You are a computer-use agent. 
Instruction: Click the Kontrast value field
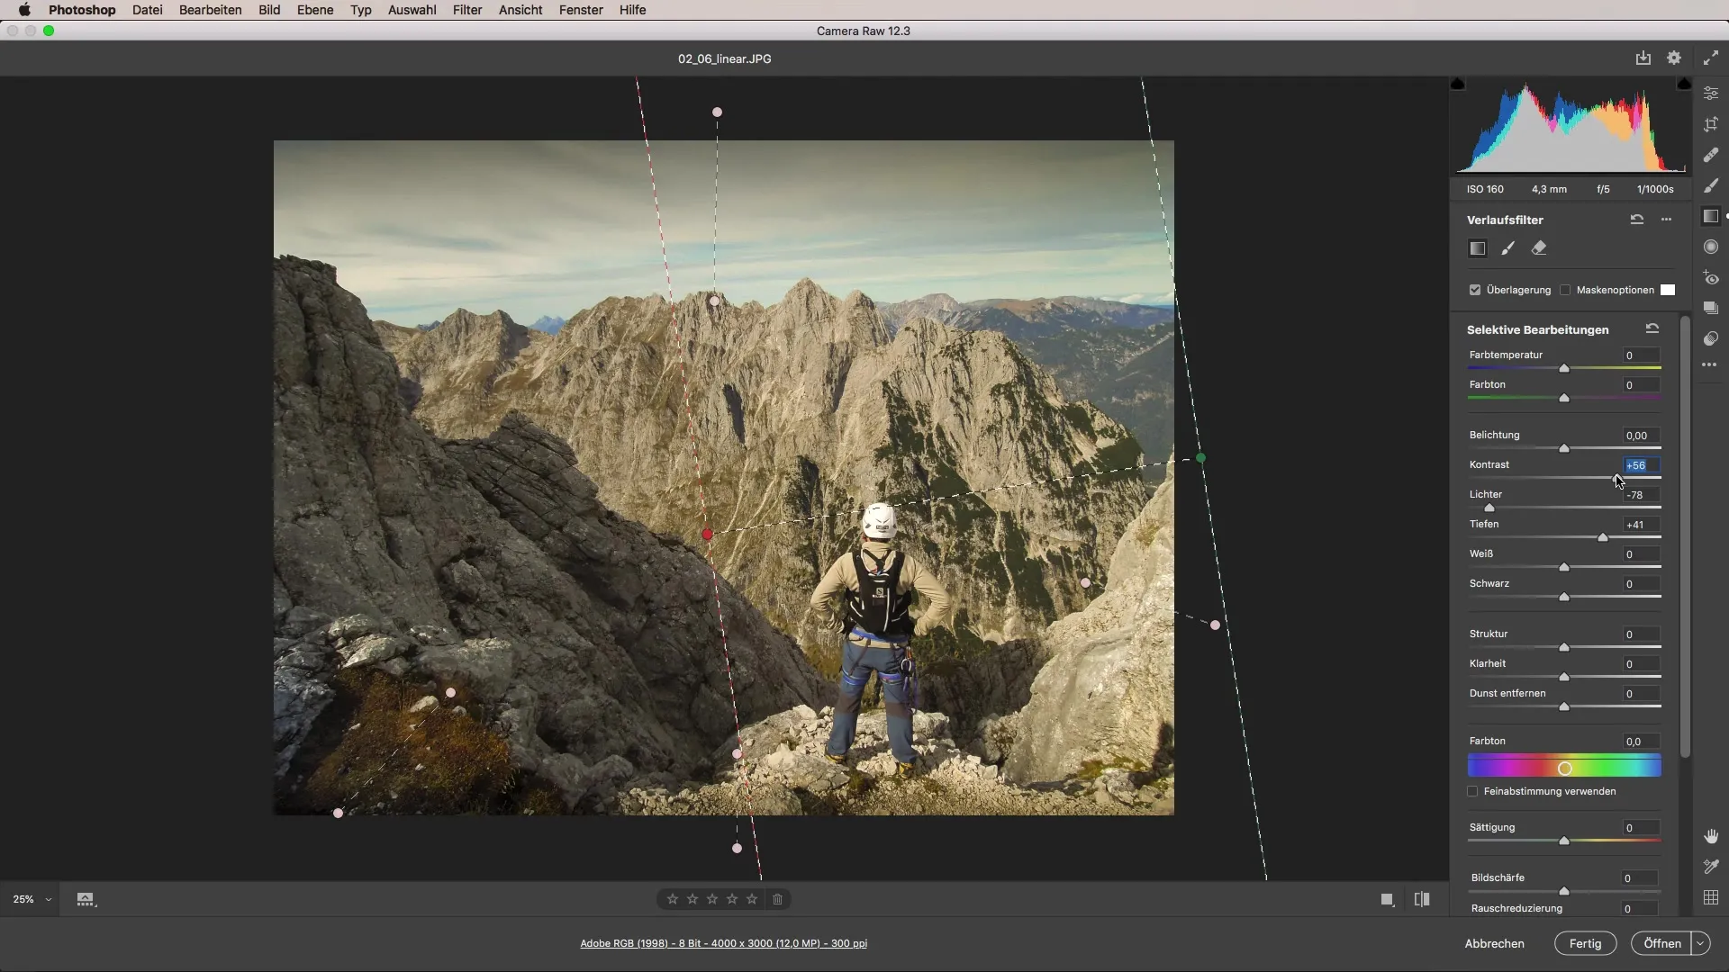[1641, 465]
